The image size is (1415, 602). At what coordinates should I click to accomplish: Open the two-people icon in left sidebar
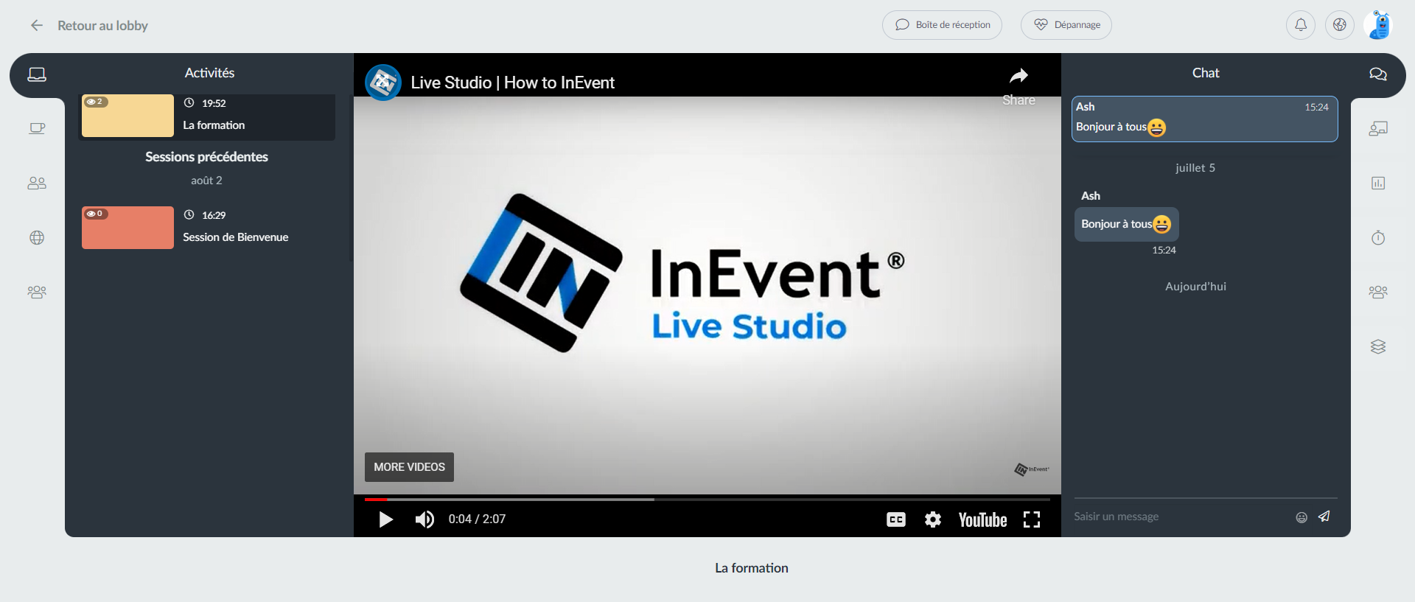tap(37, 183)
